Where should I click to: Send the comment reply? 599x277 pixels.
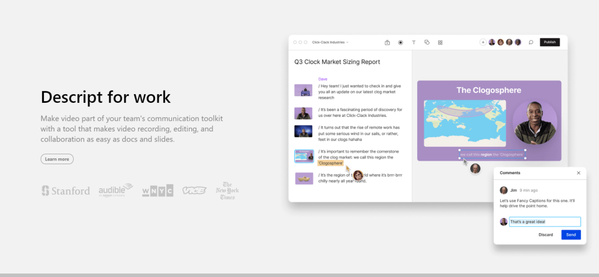coord(571,234)
